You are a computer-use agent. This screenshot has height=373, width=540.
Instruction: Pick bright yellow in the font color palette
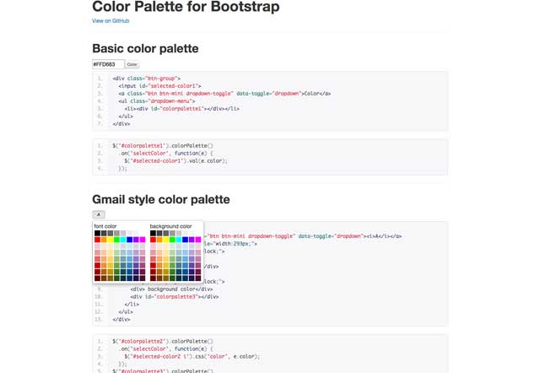pyautogui.click(x=111, y=240)
